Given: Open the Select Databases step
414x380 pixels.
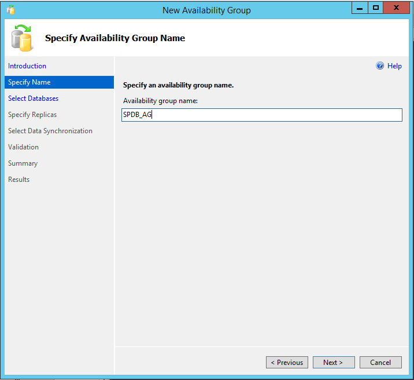Looking at the screenshot, I should tap(34, 98).
